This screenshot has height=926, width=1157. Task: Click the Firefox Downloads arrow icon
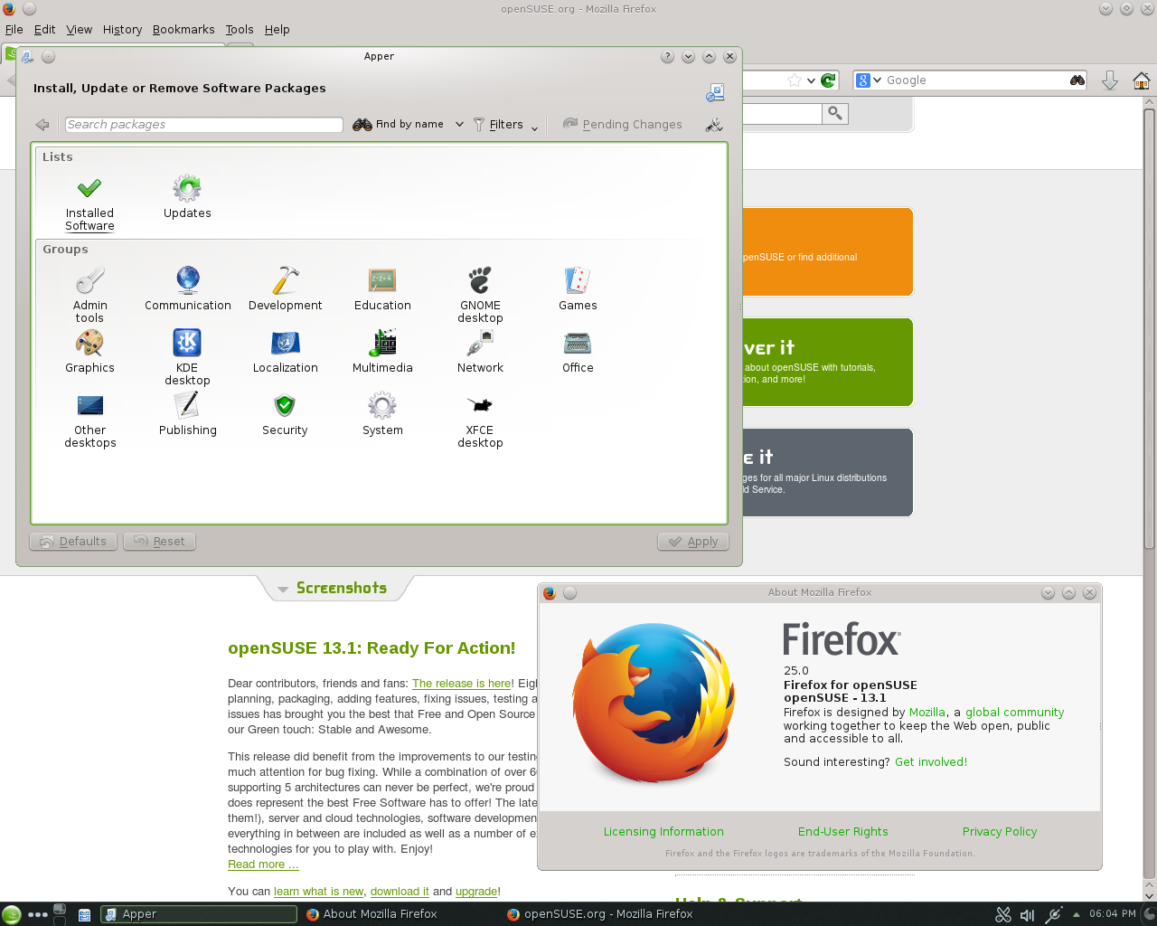(1110, 80)
